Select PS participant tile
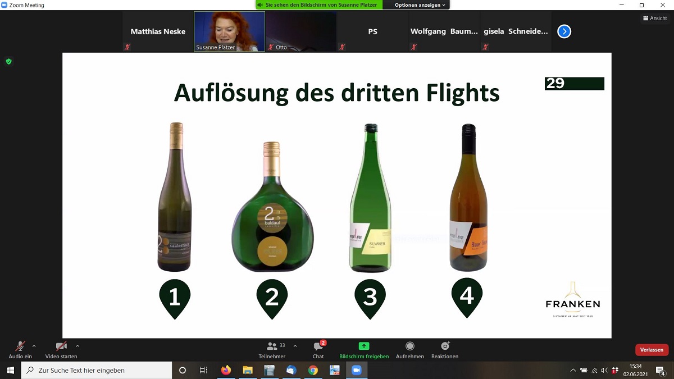The width and height of the screenshot is (674, 379). coord(372,31)
